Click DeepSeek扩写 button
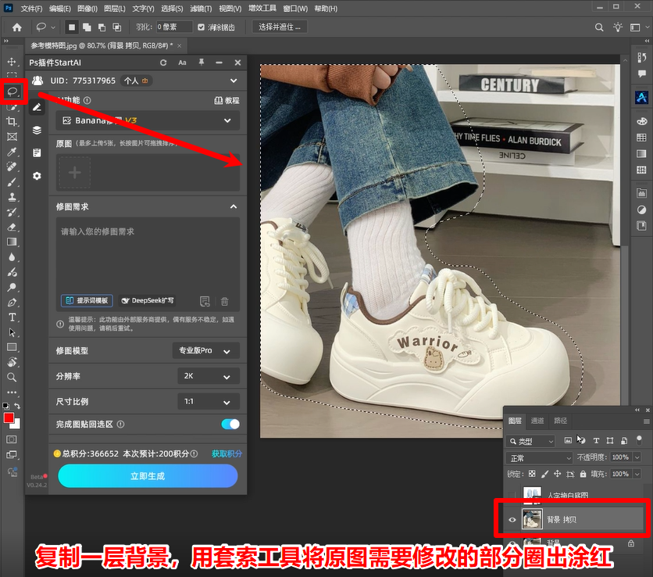 (x=148, y=300)
